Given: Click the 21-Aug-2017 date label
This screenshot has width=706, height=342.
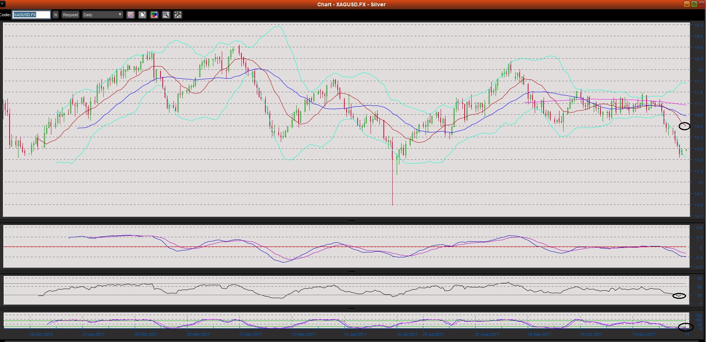Looking at the screenshot, I should click(487, 334).
